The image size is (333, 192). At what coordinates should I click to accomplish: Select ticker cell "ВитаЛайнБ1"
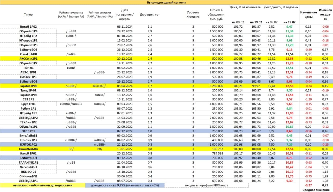tap(28, 136)
